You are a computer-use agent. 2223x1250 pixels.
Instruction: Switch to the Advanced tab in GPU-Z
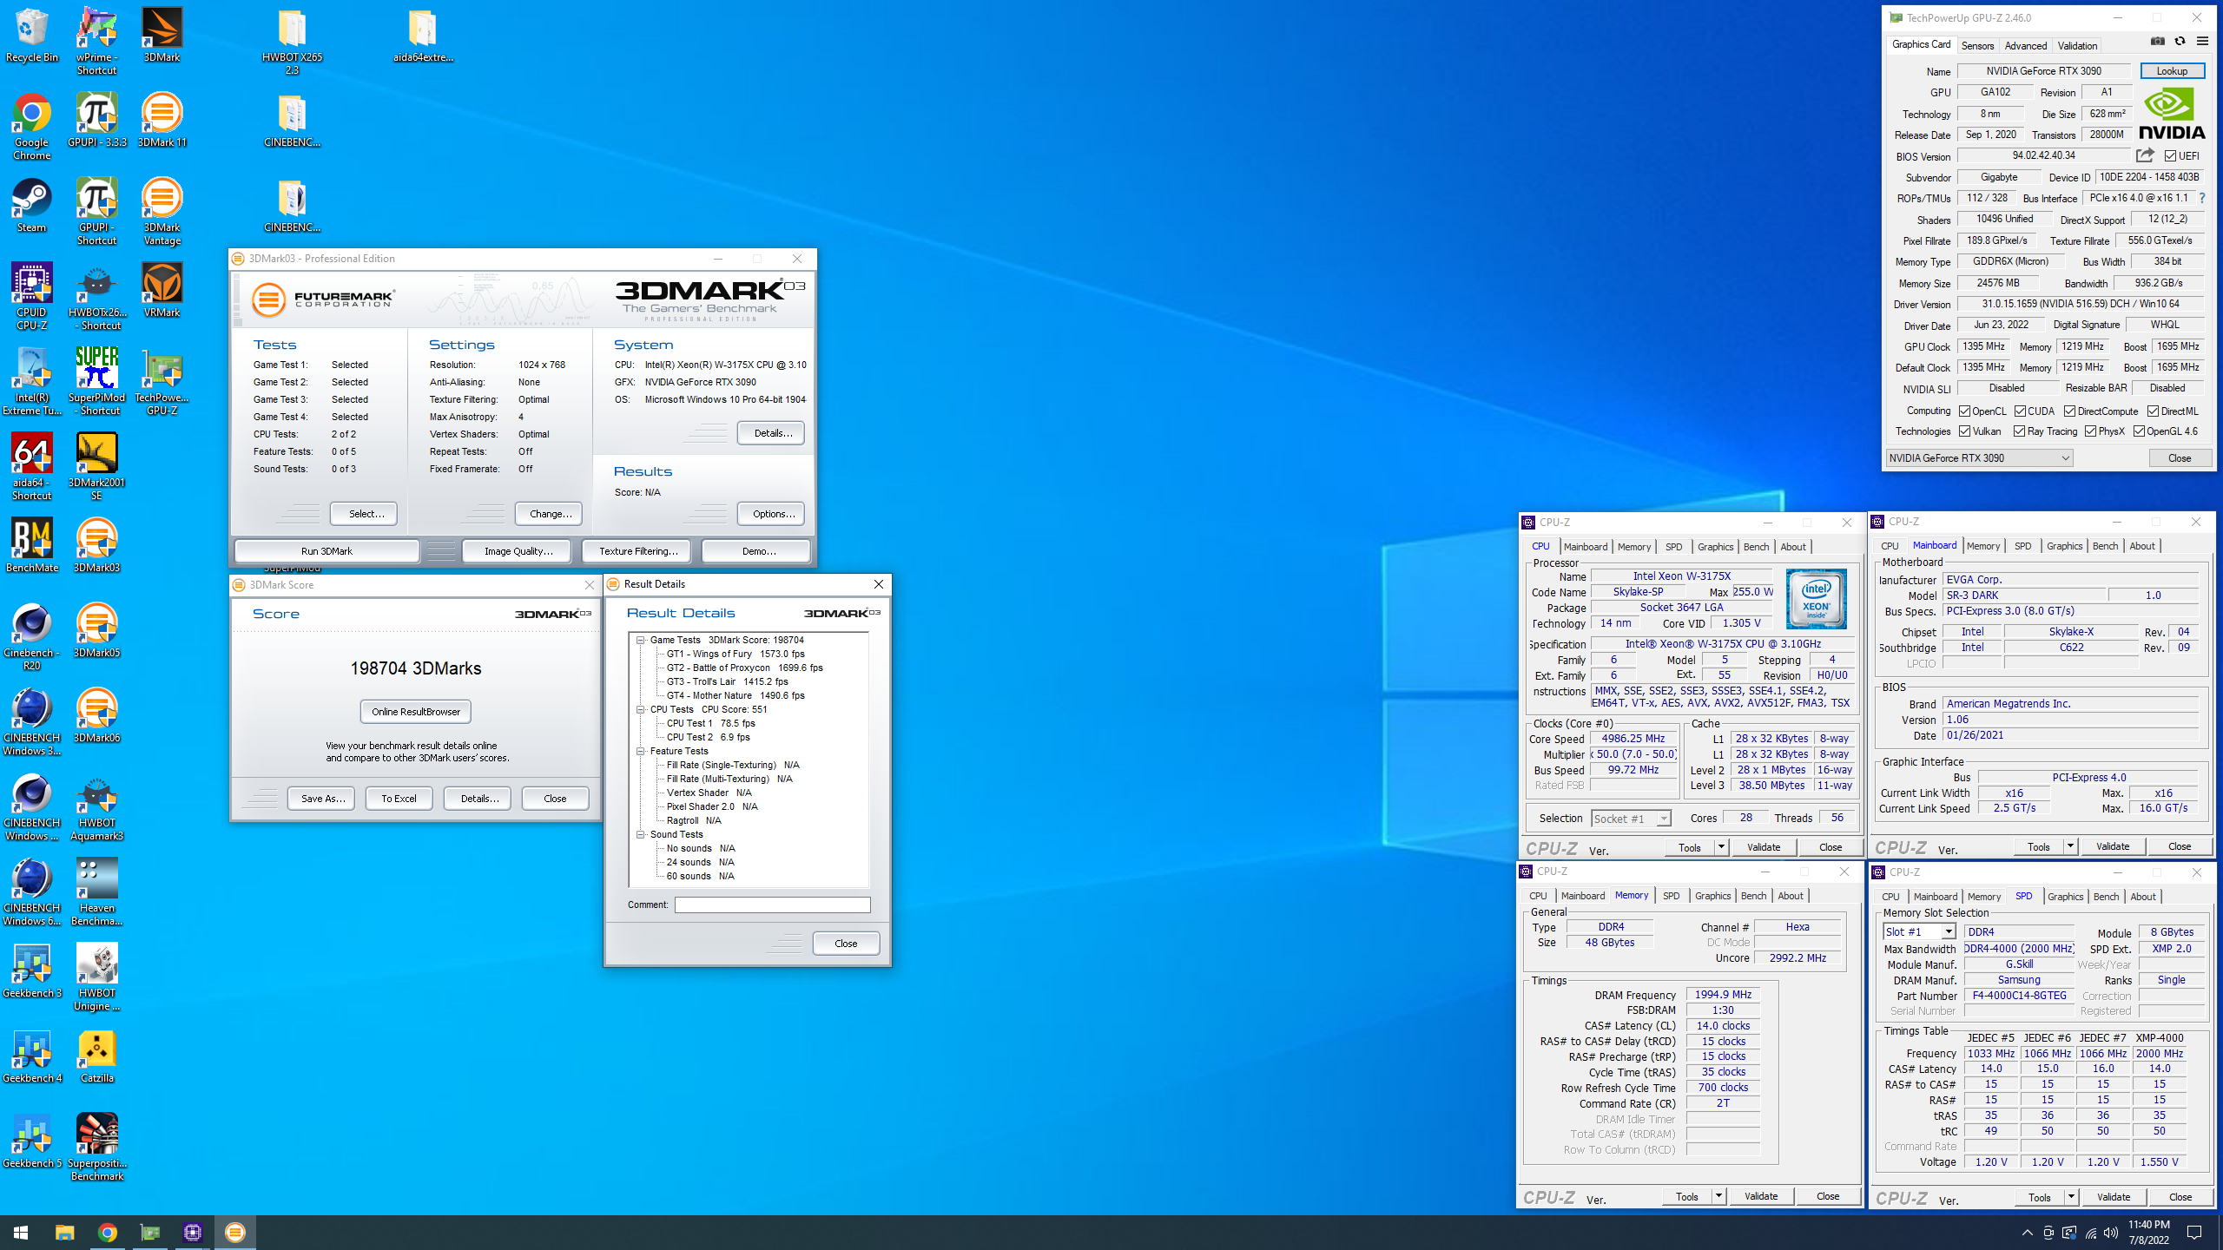(2025, 46)
